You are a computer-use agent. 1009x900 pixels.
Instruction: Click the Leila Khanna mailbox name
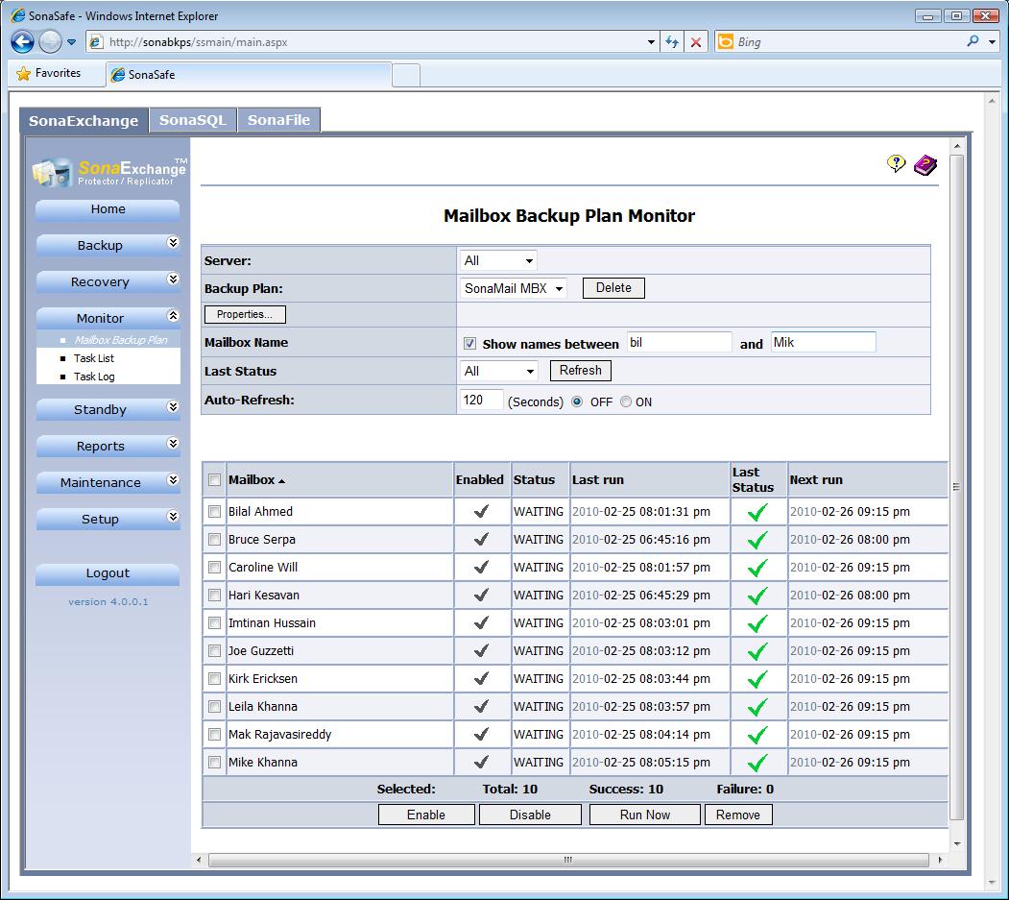(x=262, y=707)
